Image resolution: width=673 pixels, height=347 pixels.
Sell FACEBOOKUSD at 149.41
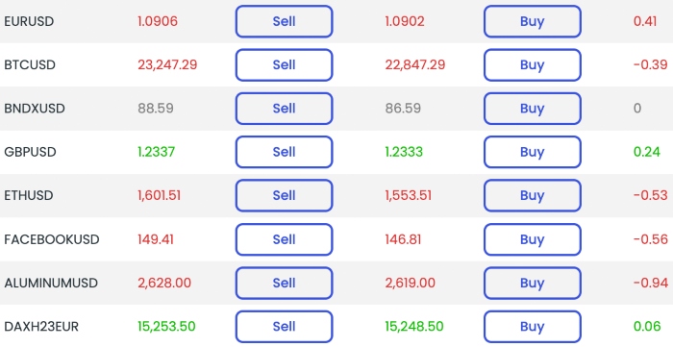[285, 239]
